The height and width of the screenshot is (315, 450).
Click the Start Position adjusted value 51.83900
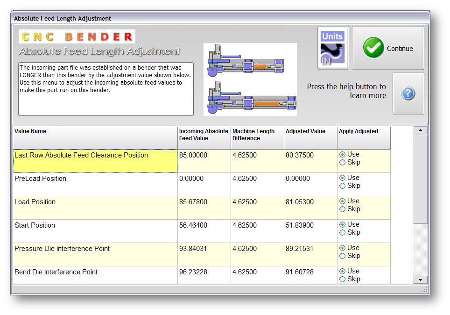[300, 225]
